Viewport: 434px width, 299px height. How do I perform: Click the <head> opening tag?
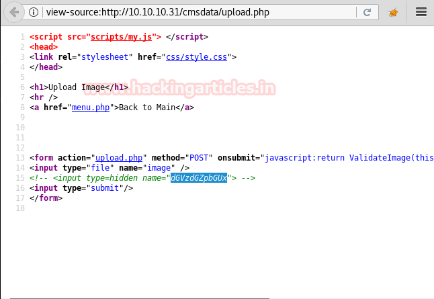[x=44, y=47]
